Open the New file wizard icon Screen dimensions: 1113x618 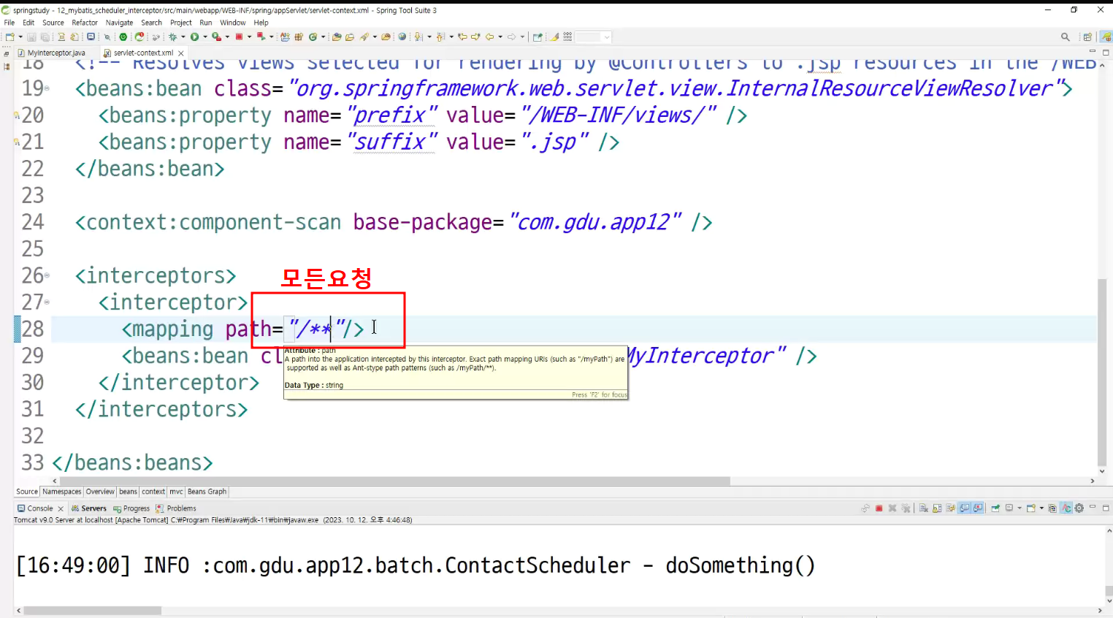pos(9,37)
